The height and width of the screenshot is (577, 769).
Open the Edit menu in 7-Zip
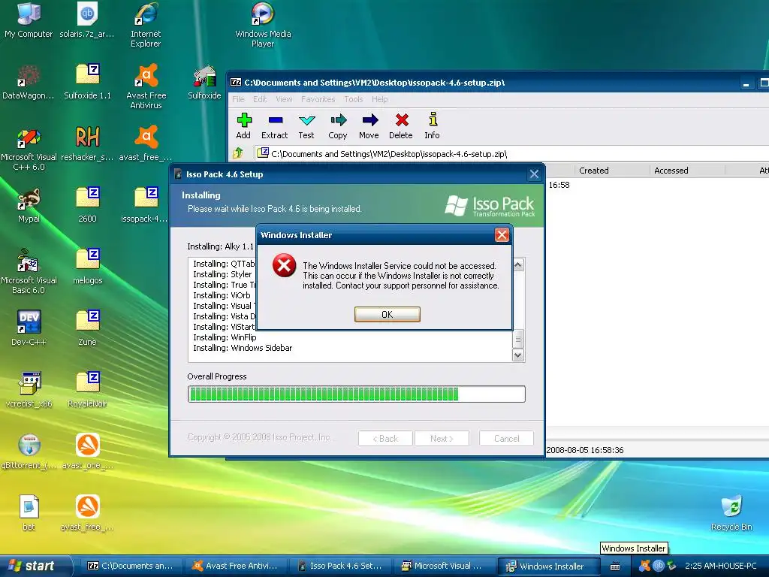click(x=260, y=99)
